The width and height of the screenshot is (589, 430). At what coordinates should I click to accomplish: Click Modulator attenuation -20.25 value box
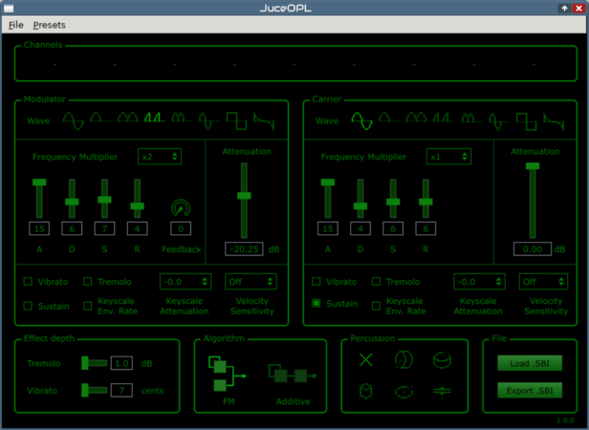click(x=244, y=249)
